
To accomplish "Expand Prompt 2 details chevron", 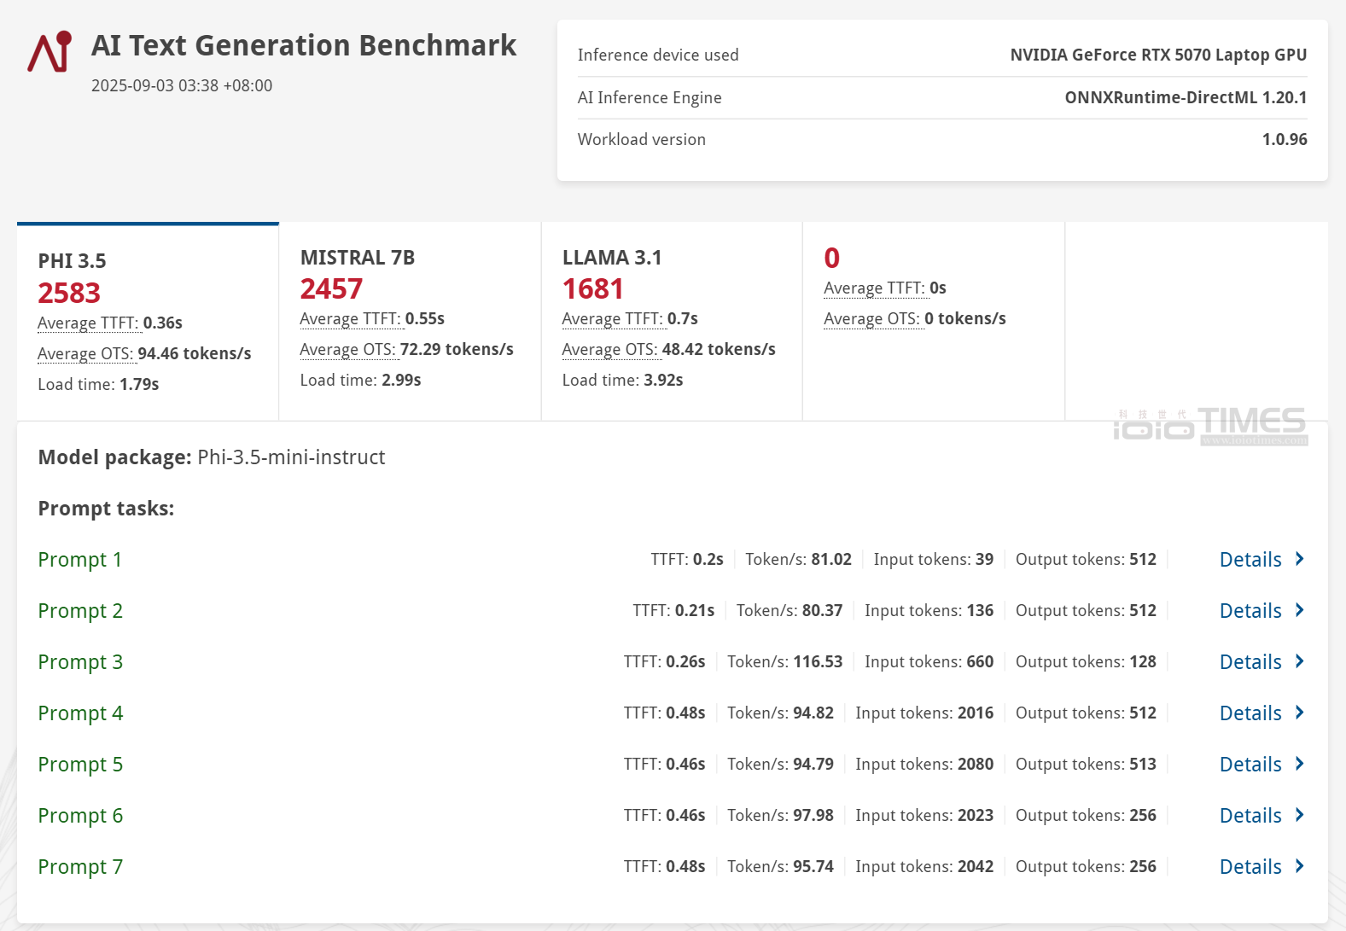I will [x=1300, y=610].
